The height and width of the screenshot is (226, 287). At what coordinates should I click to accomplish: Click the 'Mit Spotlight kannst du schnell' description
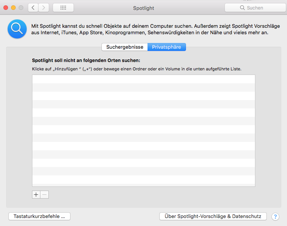click(156, 29)
